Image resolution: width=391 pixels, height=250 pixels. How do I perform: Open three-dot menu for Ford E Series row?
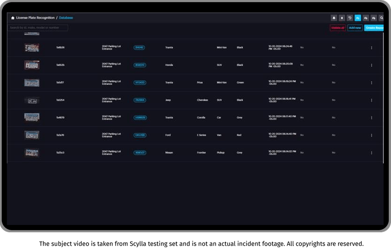[x=371, y=135]
